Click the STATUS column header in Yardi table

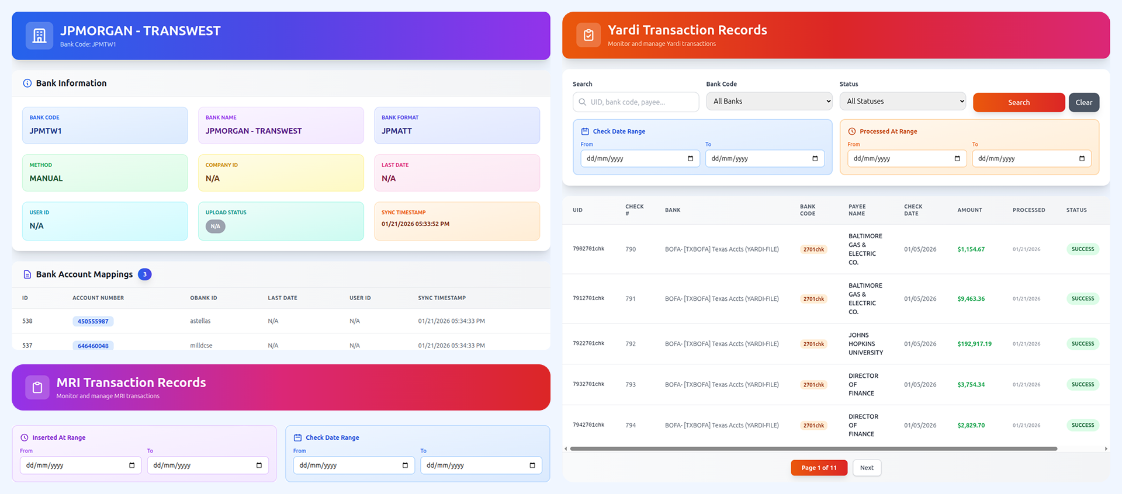point(1076,210)
